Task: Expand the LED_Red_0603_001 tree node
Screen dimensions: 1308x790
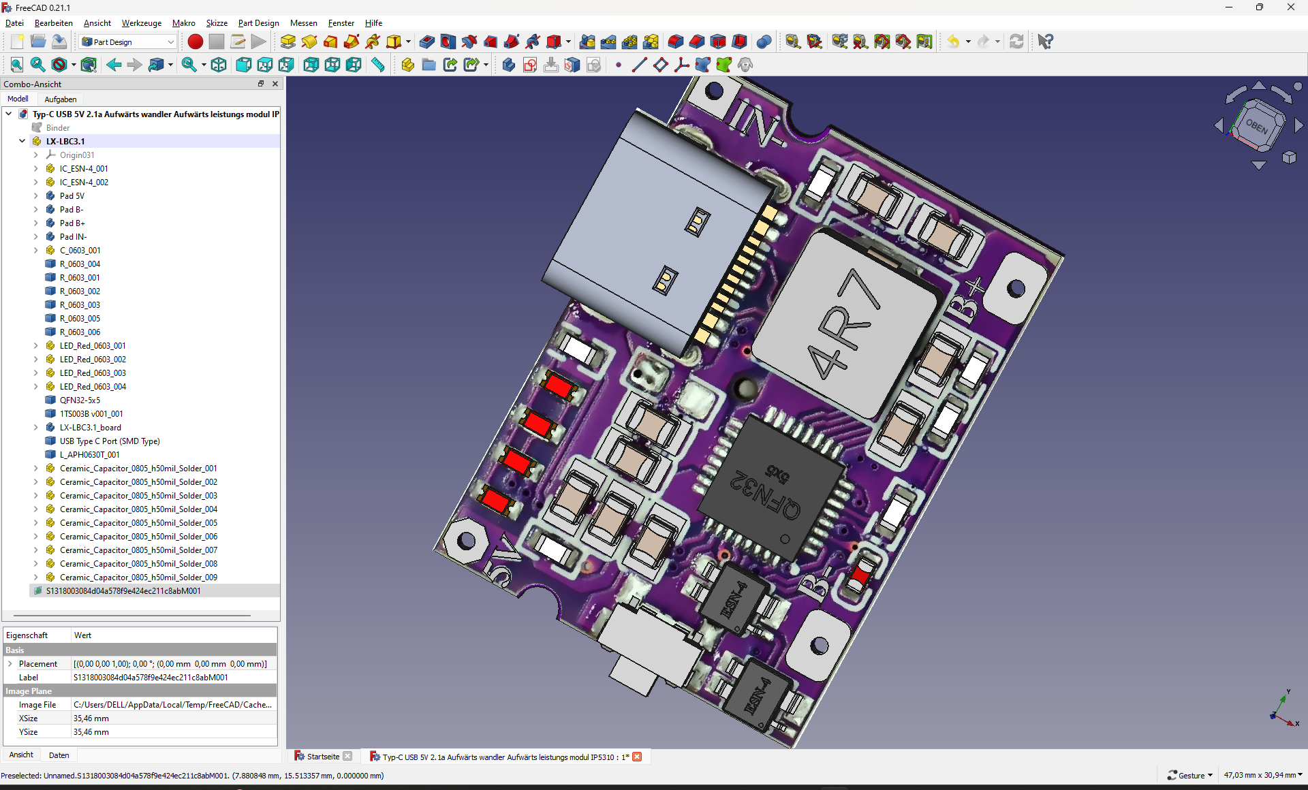Action: click(36, 345)
